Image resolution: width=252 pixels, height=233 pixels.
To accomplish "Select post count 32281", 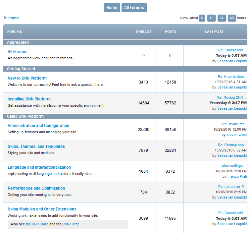I will coord(170,150).
